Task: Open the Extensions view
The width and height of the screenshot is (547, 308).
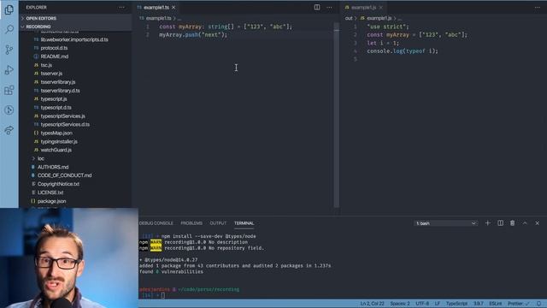Action: (x=9, y=90)
